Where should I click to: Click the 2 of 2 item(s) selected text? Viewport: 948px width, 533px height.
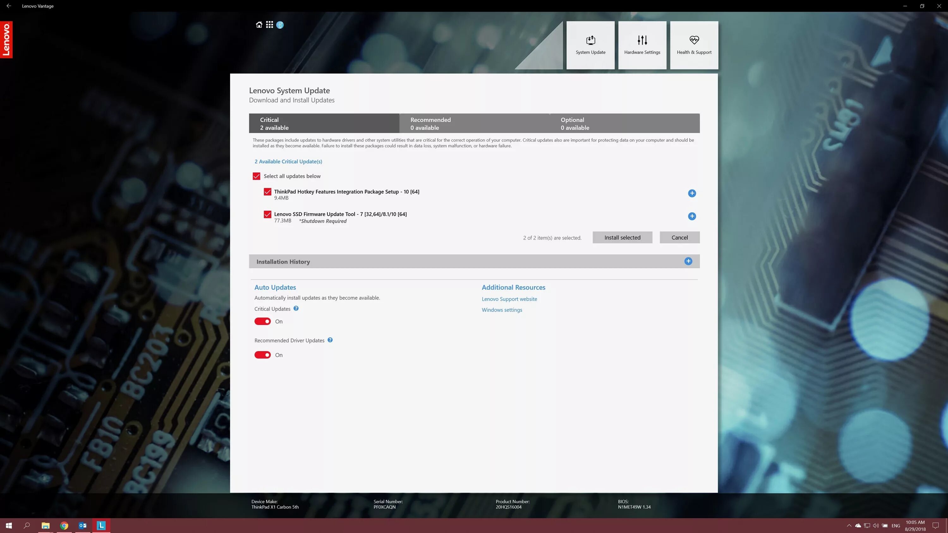552,238
